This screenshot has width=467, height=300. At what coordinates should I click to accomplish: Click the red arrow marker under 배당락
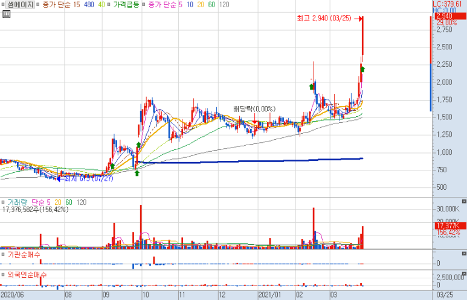pos(255,122)
